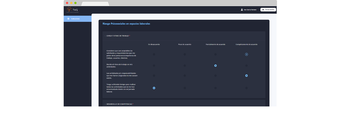
Task: Click the logout arrow icon in Cerrar sesión
Action: [x=263, y=10]
